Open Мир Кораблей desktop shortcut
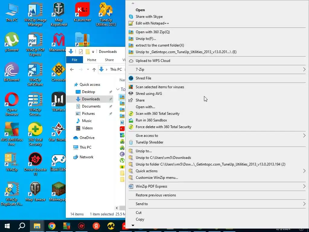The width and height of the screenshot is (309, 232). pyautogui.click(x=59, y=14)
